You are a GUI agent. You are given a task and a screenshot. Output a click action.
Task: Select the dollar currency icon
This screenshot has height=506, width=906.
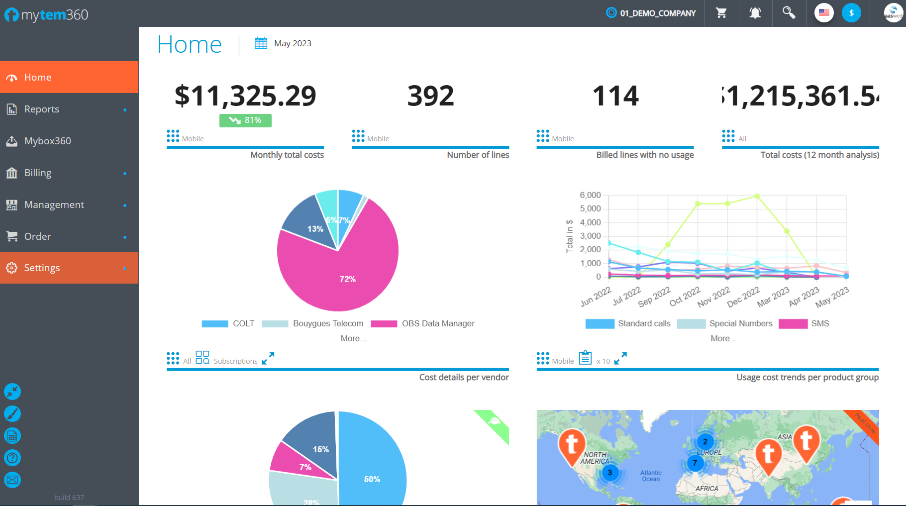point(851,13)
